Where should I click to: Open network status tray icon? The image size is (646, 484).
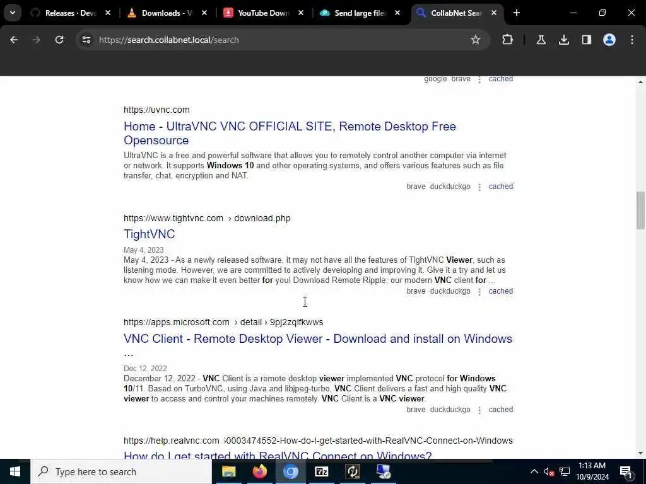point(565,471)
